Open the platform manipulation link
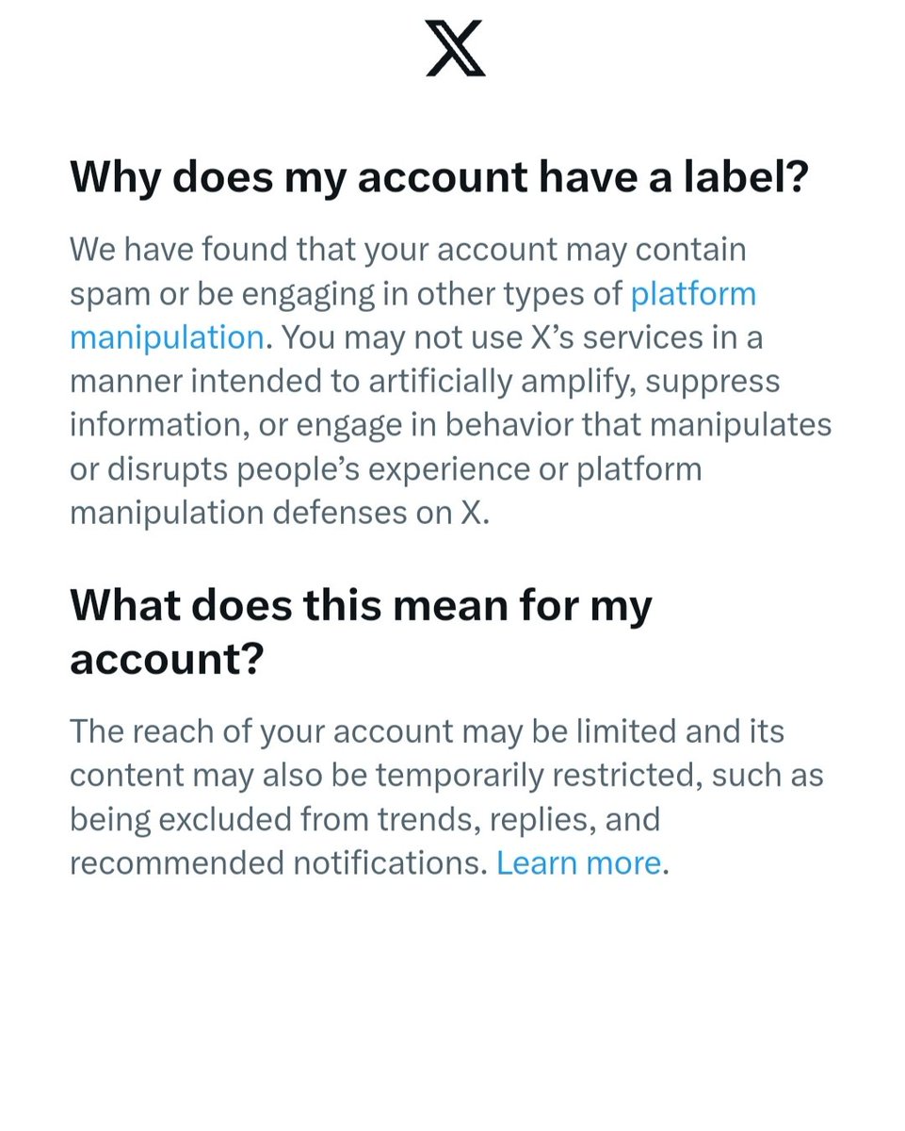Image resolution: width=905 pixels, height=1131 pixels. click(x=693, y=293)
